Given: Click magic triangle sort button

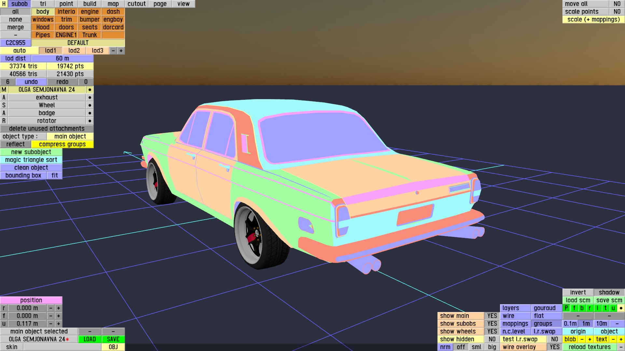Looking at the screenshot, I should (31, 160).
